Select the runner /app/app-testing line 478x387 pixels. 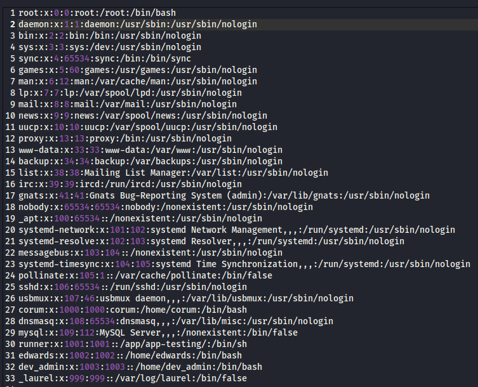[x=133, y=344]
